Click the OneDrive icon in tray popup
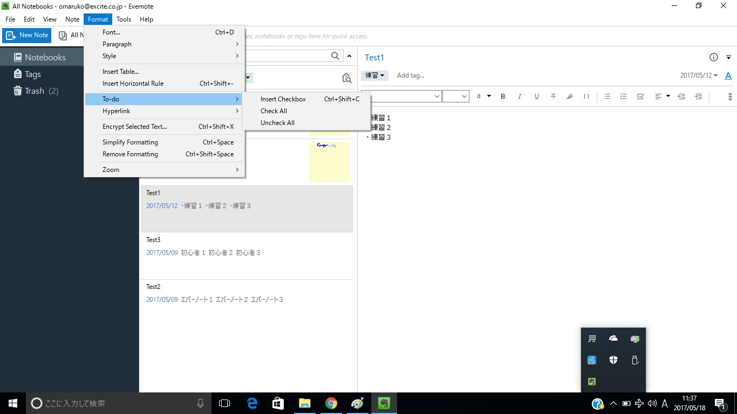 click(613, 339)
